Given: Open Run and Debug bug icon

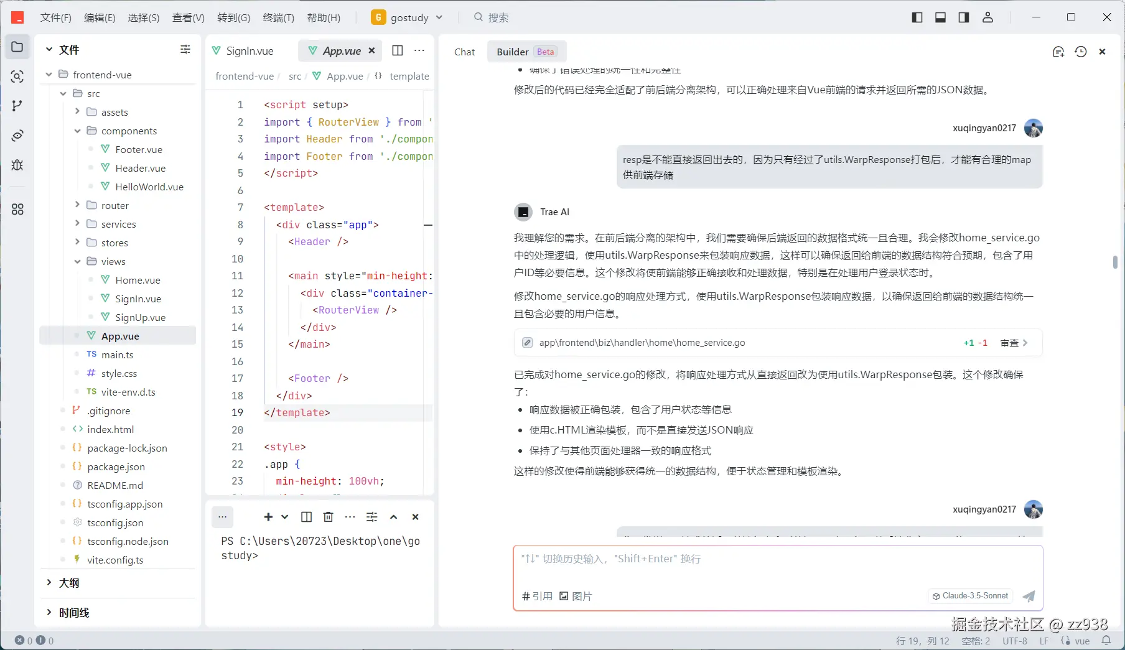Looking at the screenshot, I should click(x=17, y=165).
